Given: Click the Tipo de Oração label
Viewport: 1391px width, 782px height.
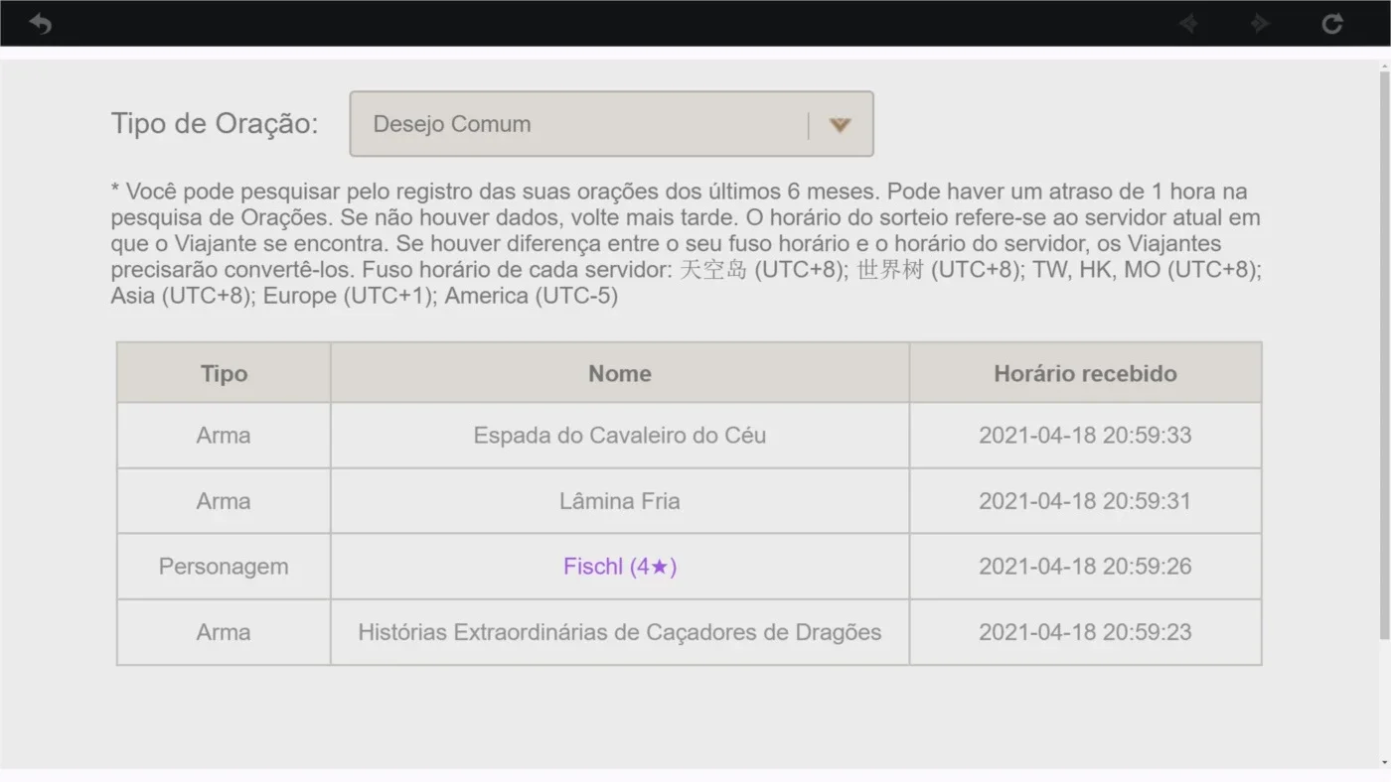Looking at the screenshot, I should click(x=215, y=124).
